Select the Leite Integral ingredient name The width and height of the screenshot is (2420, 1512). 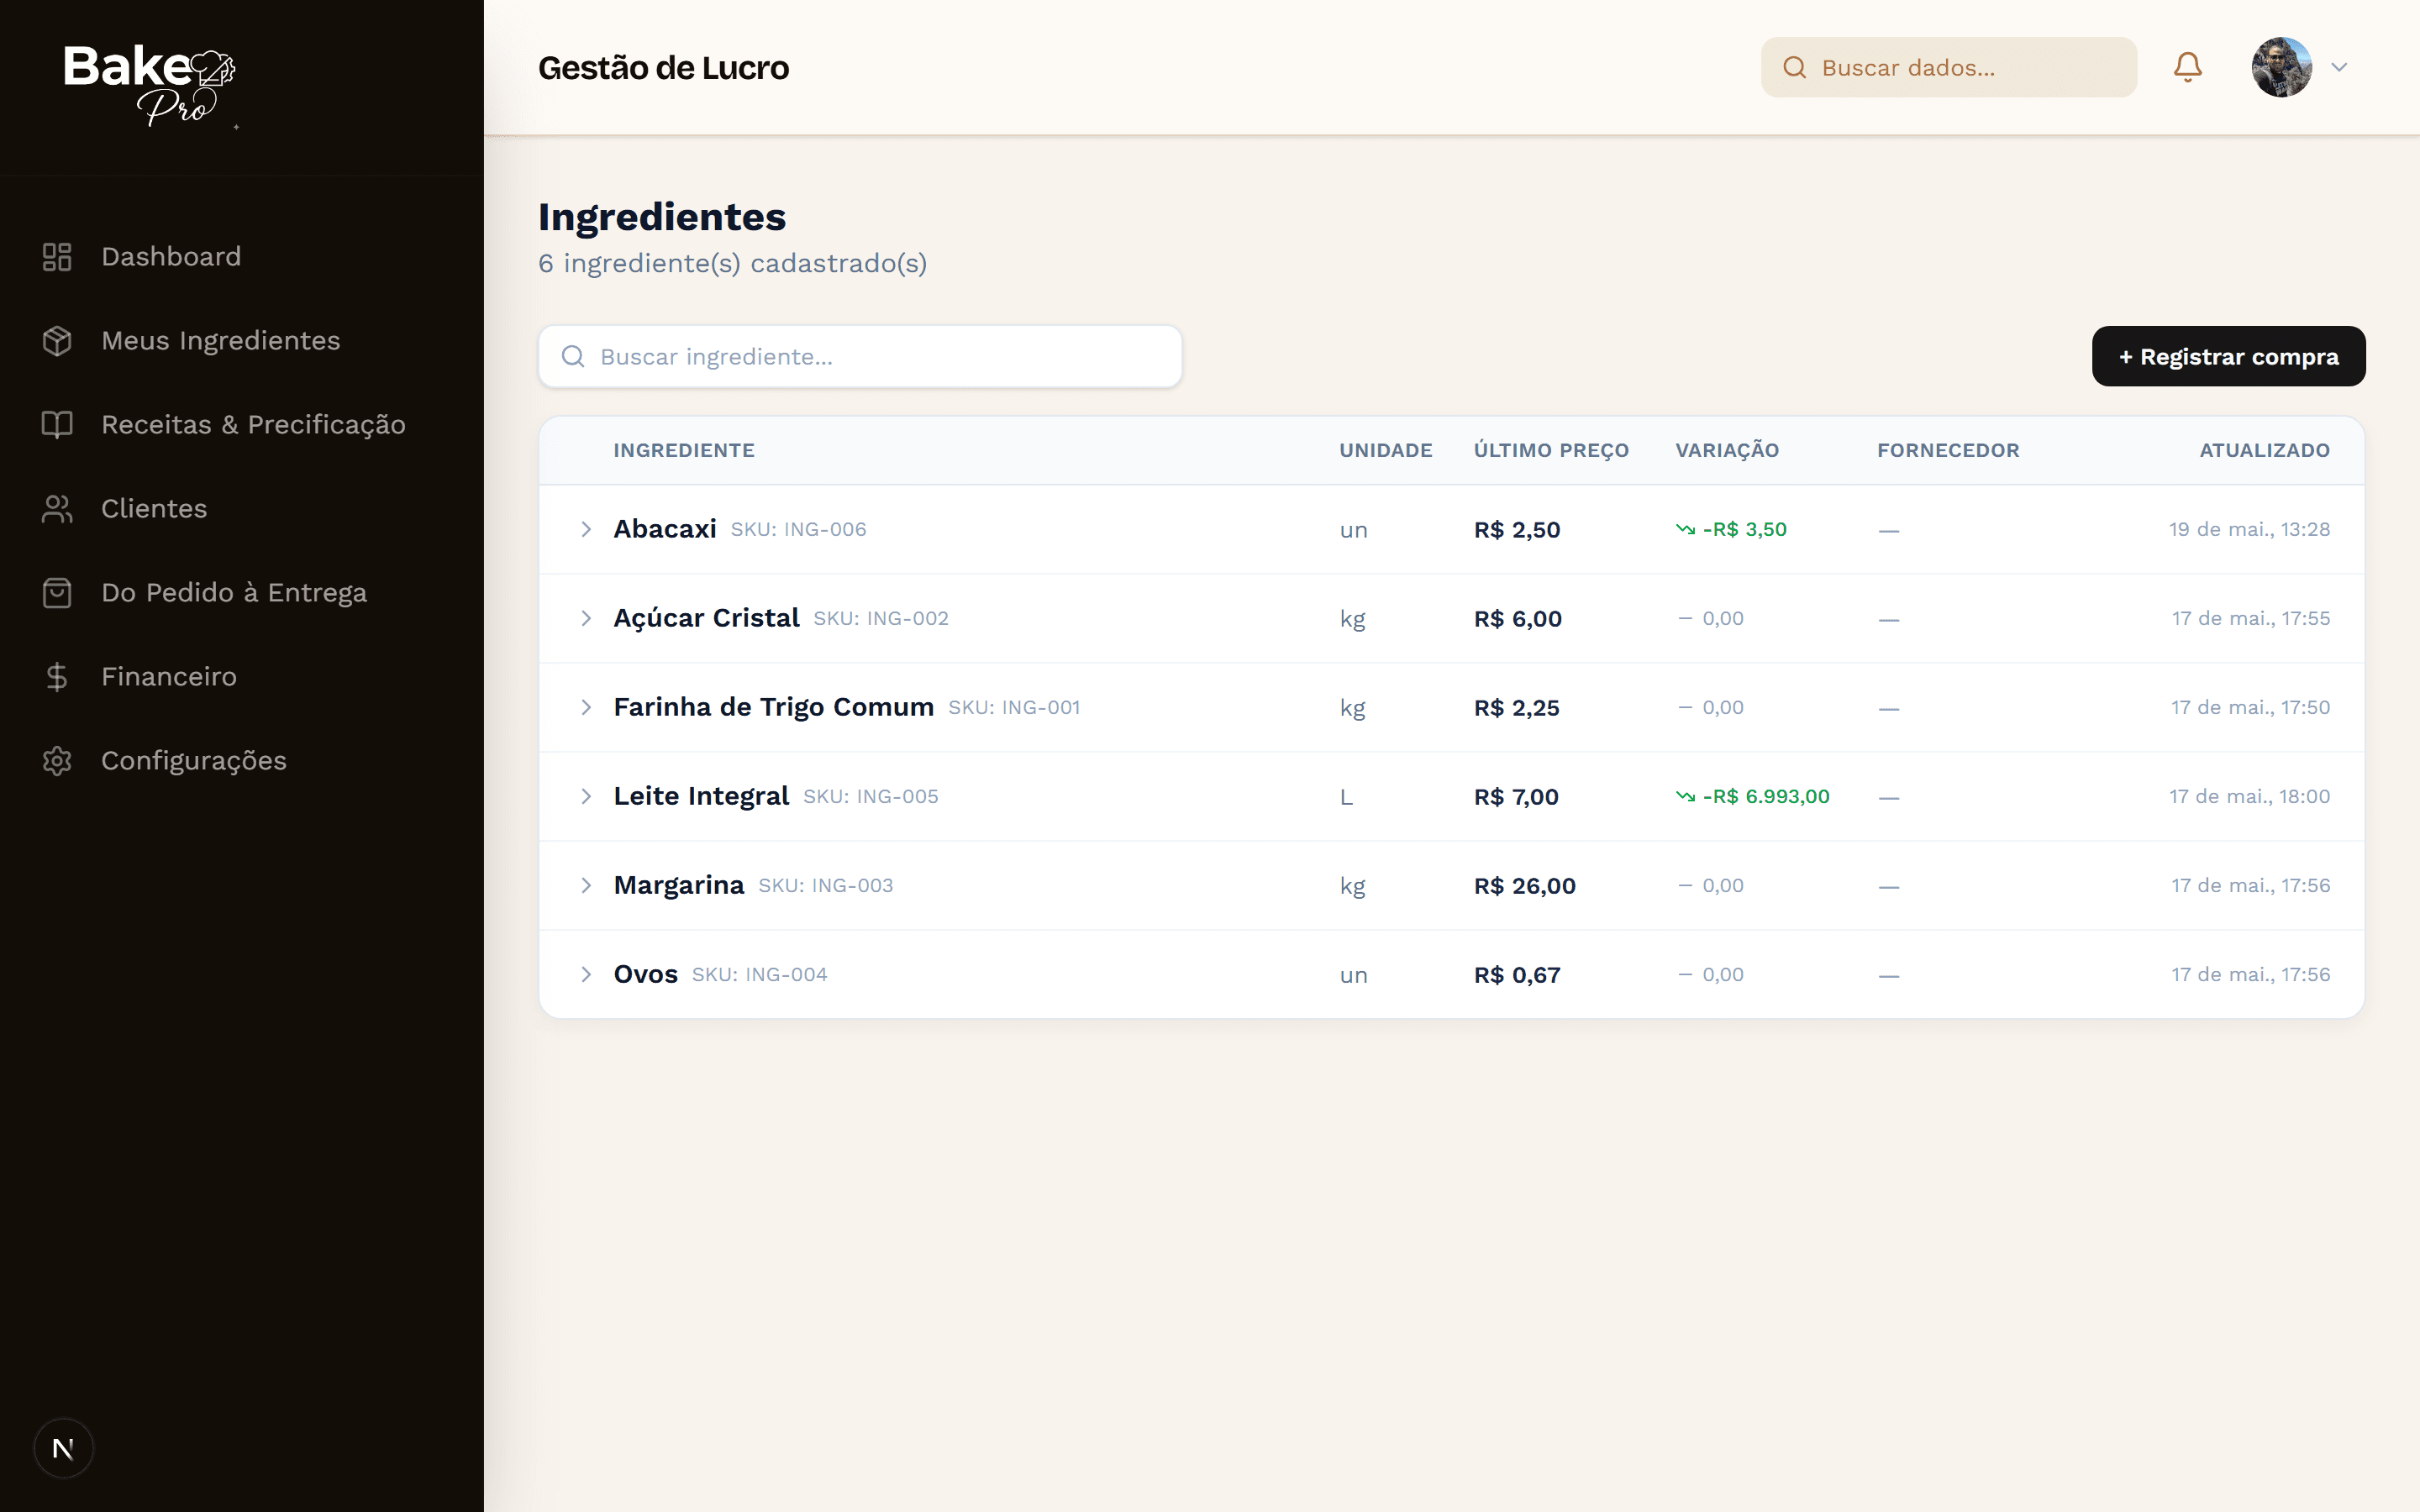click(x=701, y=796)
